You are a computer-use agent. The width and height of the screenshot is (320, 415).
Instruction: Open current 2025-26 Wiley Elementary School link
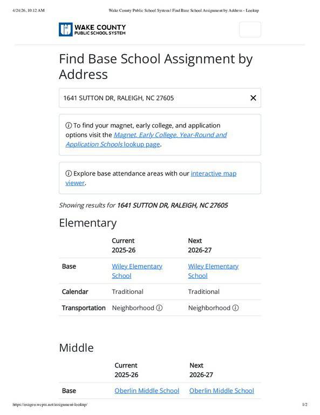coord(137,271)
